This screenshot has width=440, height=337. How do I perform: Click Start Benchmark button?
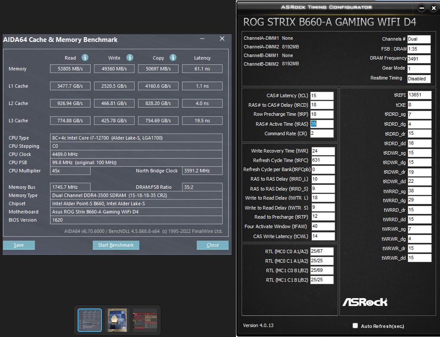pos(116,245)
